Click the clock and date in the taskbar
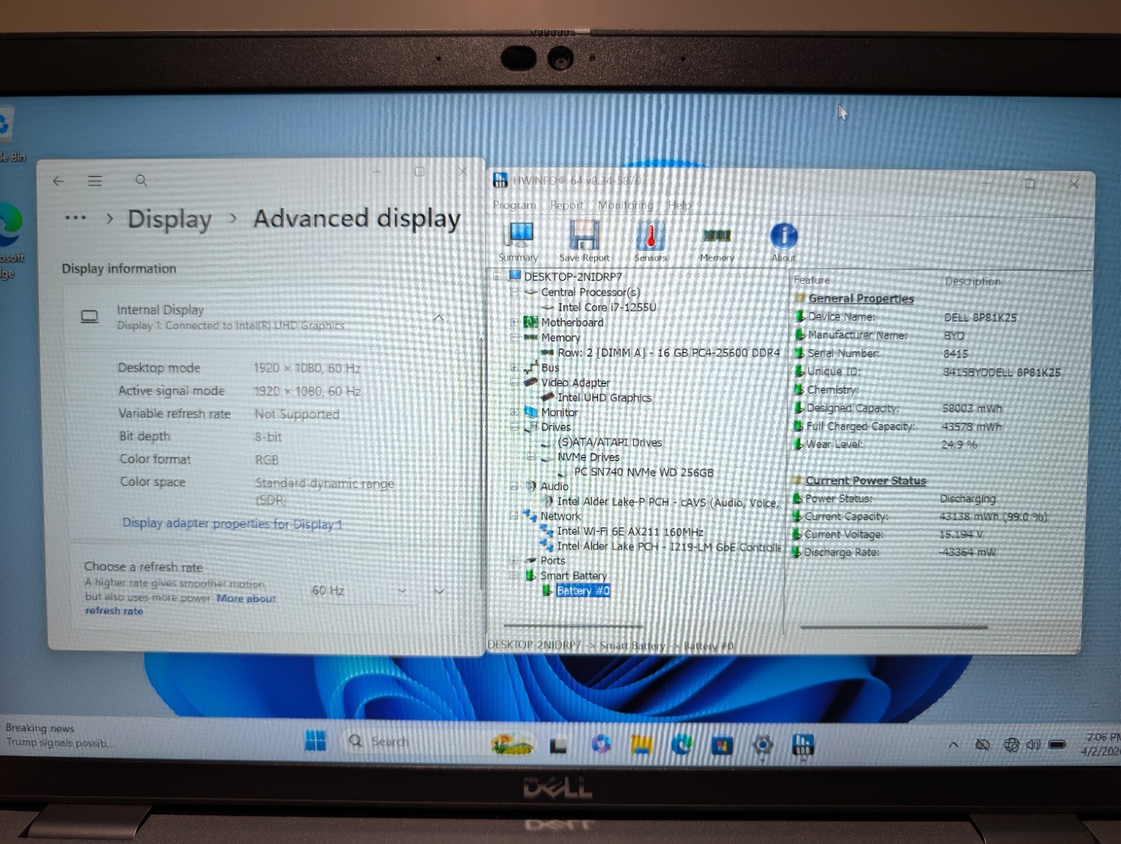1121x844 pixels. [1103, 744]
